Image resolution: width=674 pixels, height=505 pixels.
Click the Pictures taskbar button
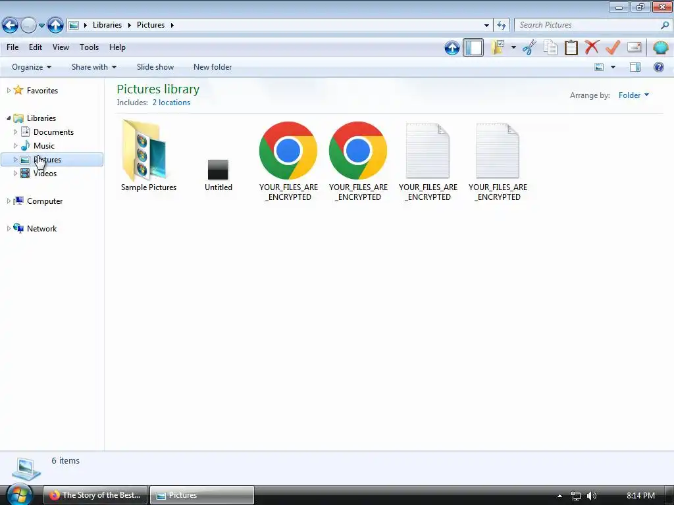coord(202,495)
